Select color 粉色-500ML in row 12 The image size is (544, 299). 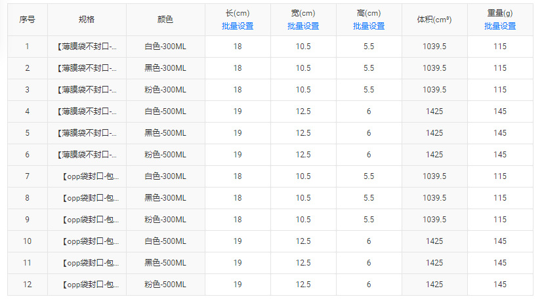pos(165,285)
